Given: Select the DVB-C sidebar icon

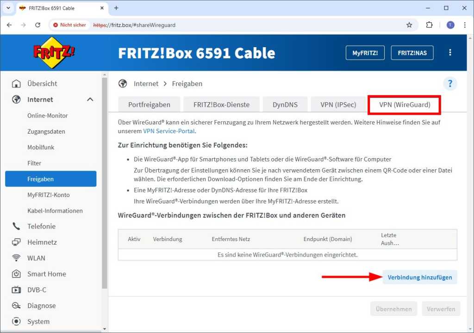Looking at the screenshot, I should [17, 290].
